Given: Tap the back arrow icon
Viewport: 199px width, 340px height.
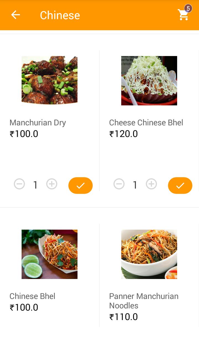Looking at the screenshot, I should (x=15, y=15).
